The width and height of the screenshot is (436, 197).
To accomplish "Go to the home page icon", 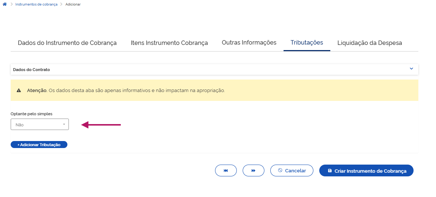I will (x=4, y=4).
